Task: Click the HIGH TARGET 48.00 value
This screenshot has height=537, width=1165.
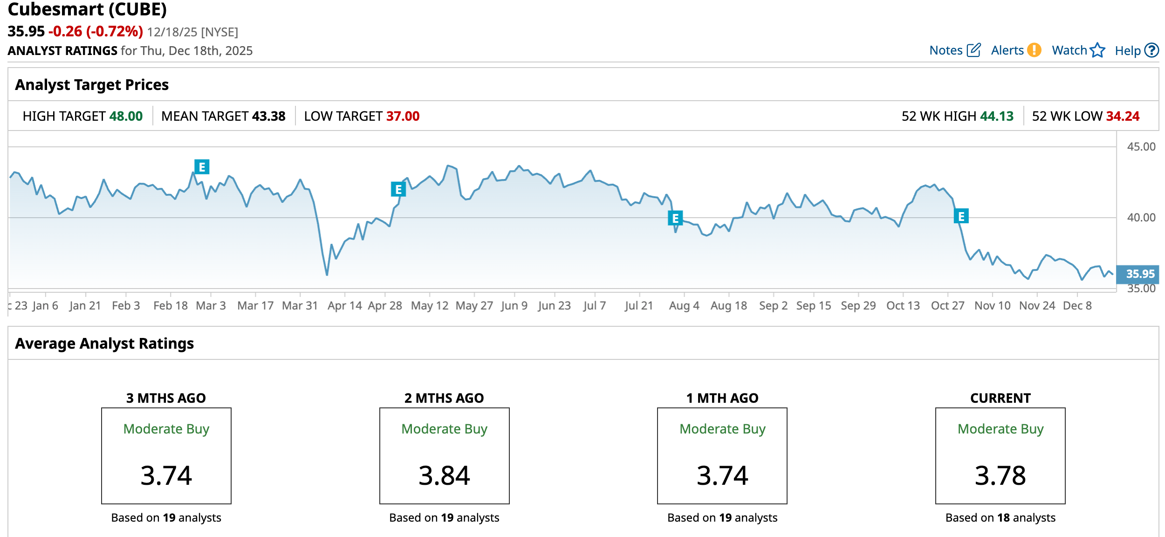Action: [x=126, y=116]
